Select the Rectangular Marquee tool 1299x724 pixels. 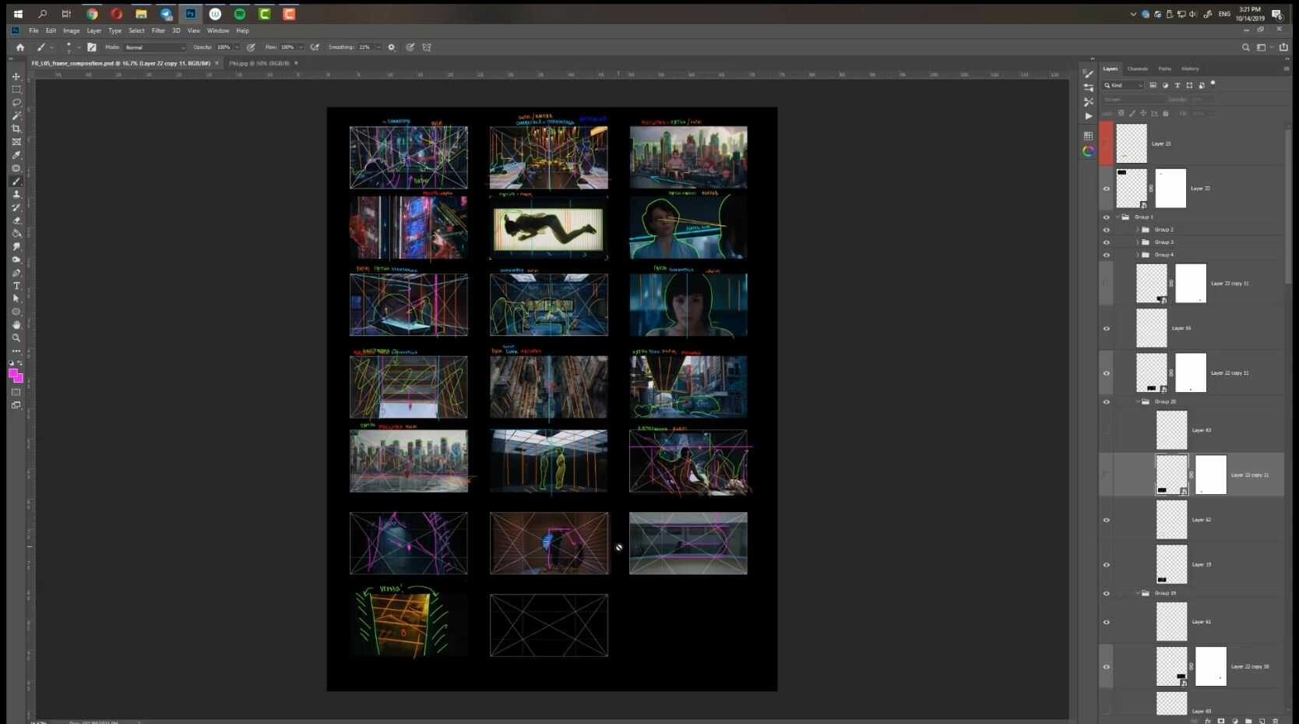(x=16, y=90)
